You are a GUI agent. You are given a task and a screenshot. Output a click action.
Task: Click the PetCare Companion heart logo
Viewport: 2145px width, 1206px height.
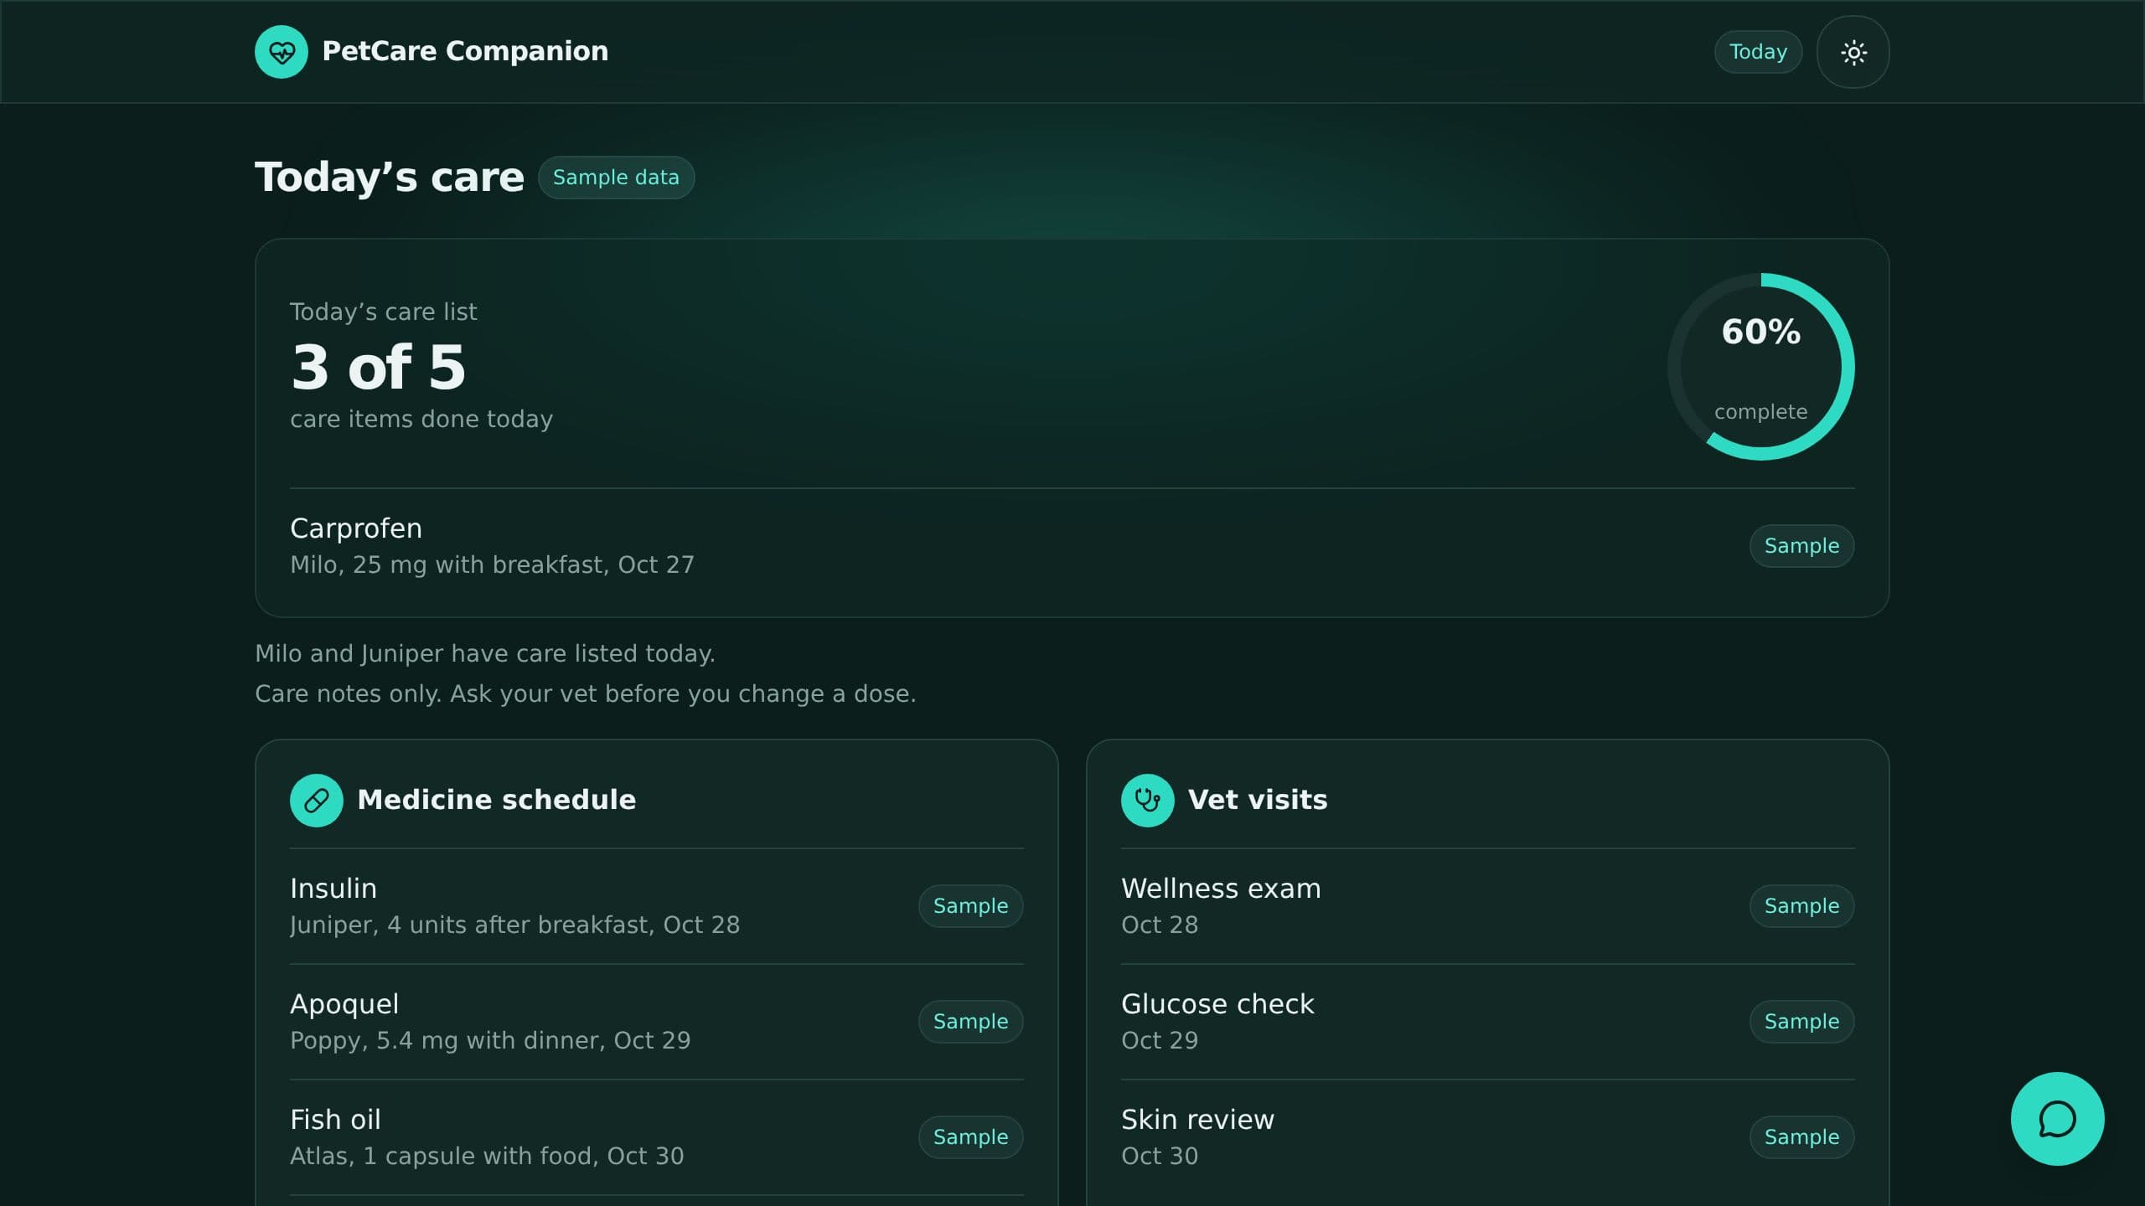pos(281,52)
